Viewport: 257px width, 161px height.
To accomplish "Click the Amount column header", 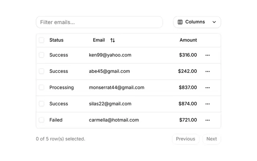I will pos(188,40).
